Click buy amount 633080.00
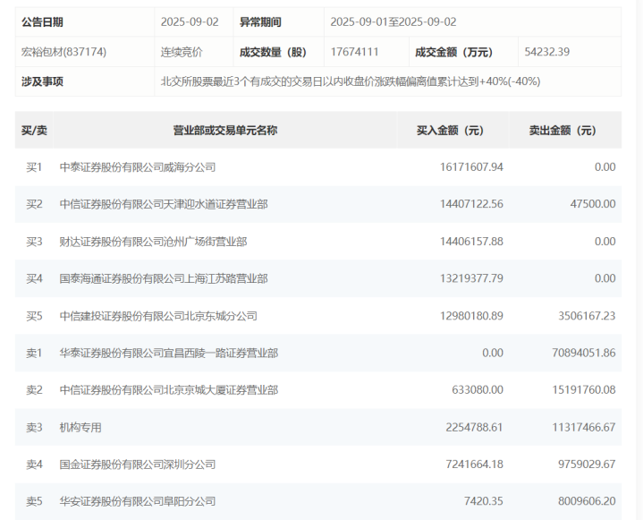 coord(478,389)
